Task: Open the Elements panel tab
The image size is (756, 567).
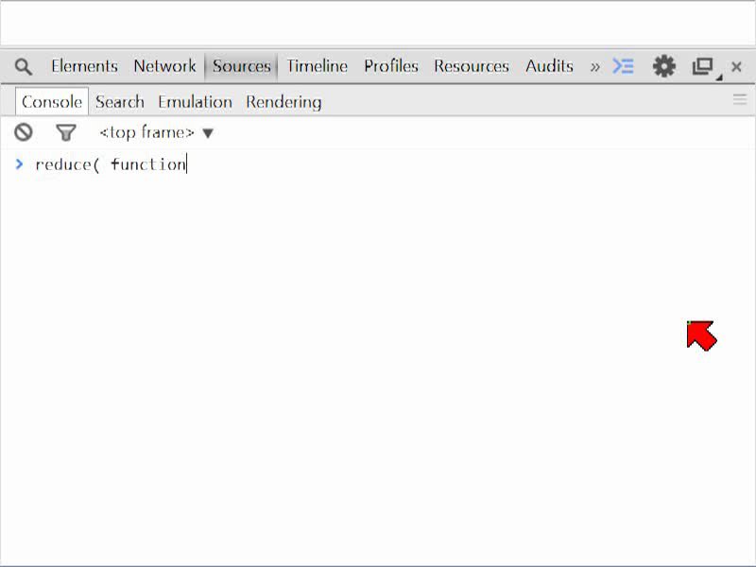Action: (84, 66)
